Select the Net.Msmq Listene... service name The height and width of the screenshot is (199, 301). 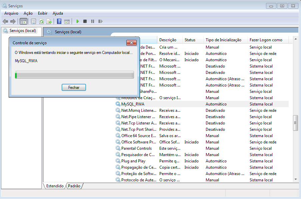(x=139, y=110)
